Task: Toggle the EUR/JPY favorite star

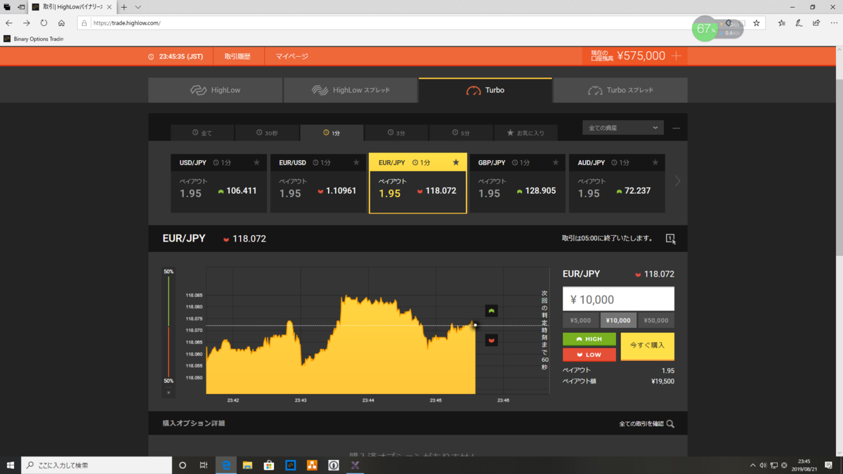Action: [456, 163]
